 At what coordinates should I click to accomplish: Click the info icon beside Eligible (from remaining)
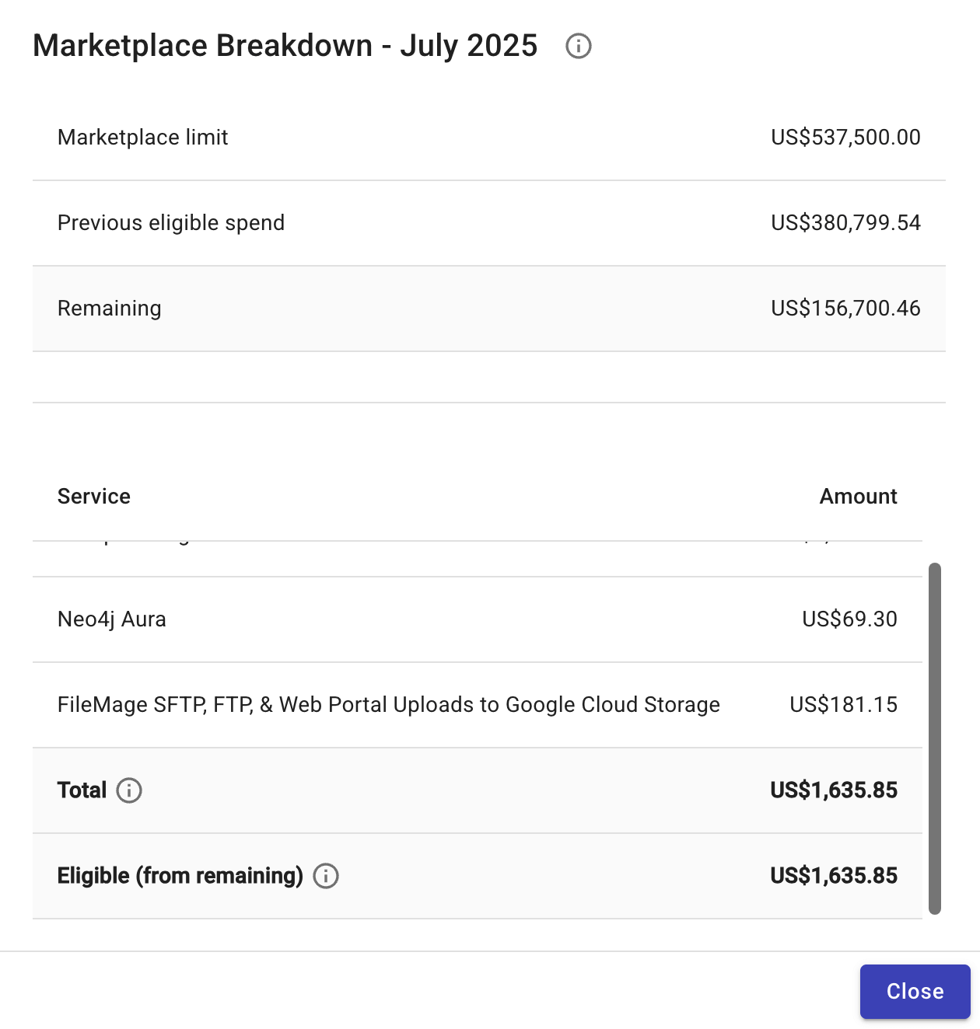coord(326,876)
